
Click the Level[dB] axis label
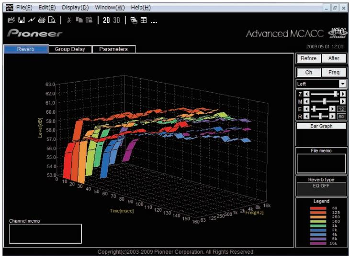(40, 128)
